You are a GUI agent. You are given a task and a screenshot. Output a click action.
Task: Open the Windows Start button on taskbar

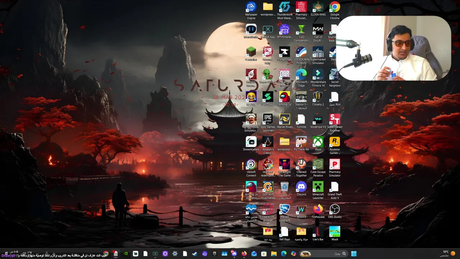click(354, 254)
